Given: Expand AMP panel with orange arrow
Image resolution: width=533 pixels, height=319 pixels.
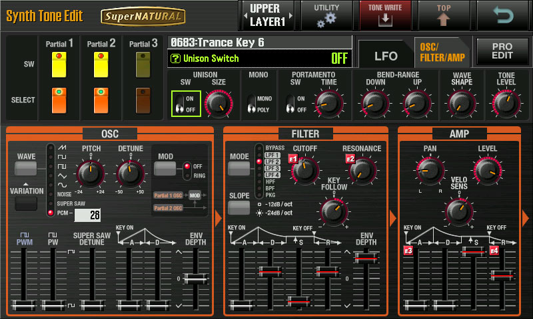Looking at the screenshot, I should coord(526,219).
